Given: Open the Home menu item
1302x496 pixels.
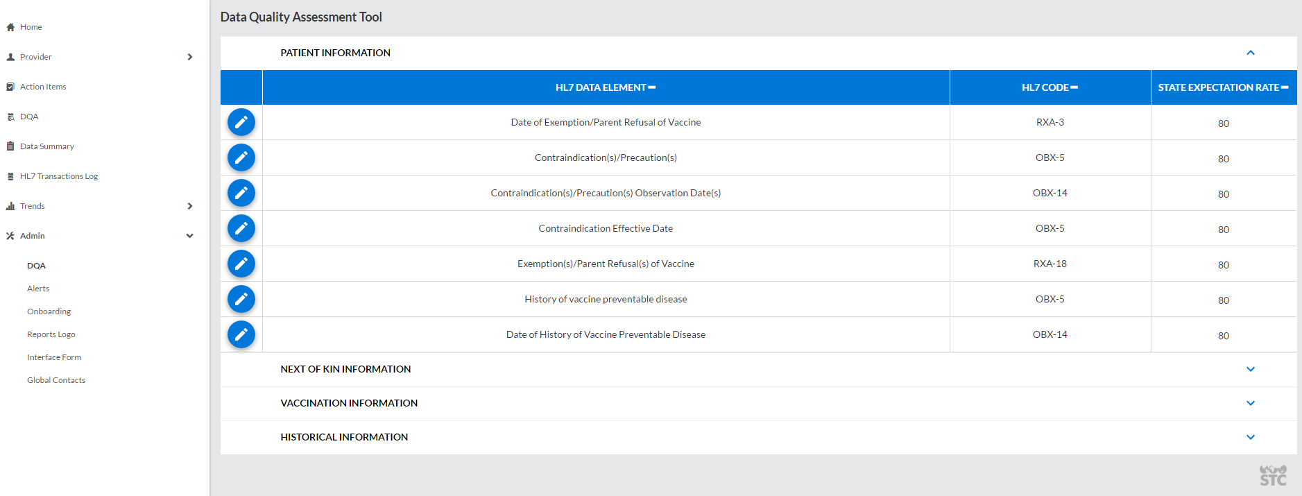Looking at the screenshot, I should point(31,27).
